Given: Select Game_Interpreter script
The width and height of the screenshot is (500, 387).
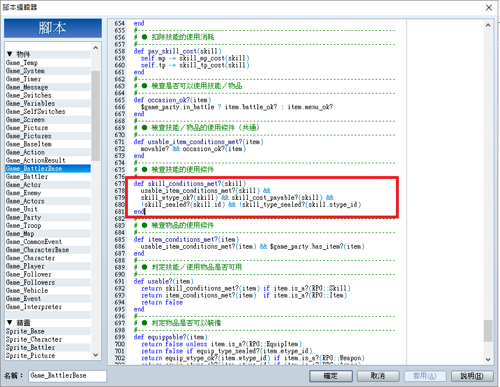Looking at the screenshot, I should tap(48, 307).
